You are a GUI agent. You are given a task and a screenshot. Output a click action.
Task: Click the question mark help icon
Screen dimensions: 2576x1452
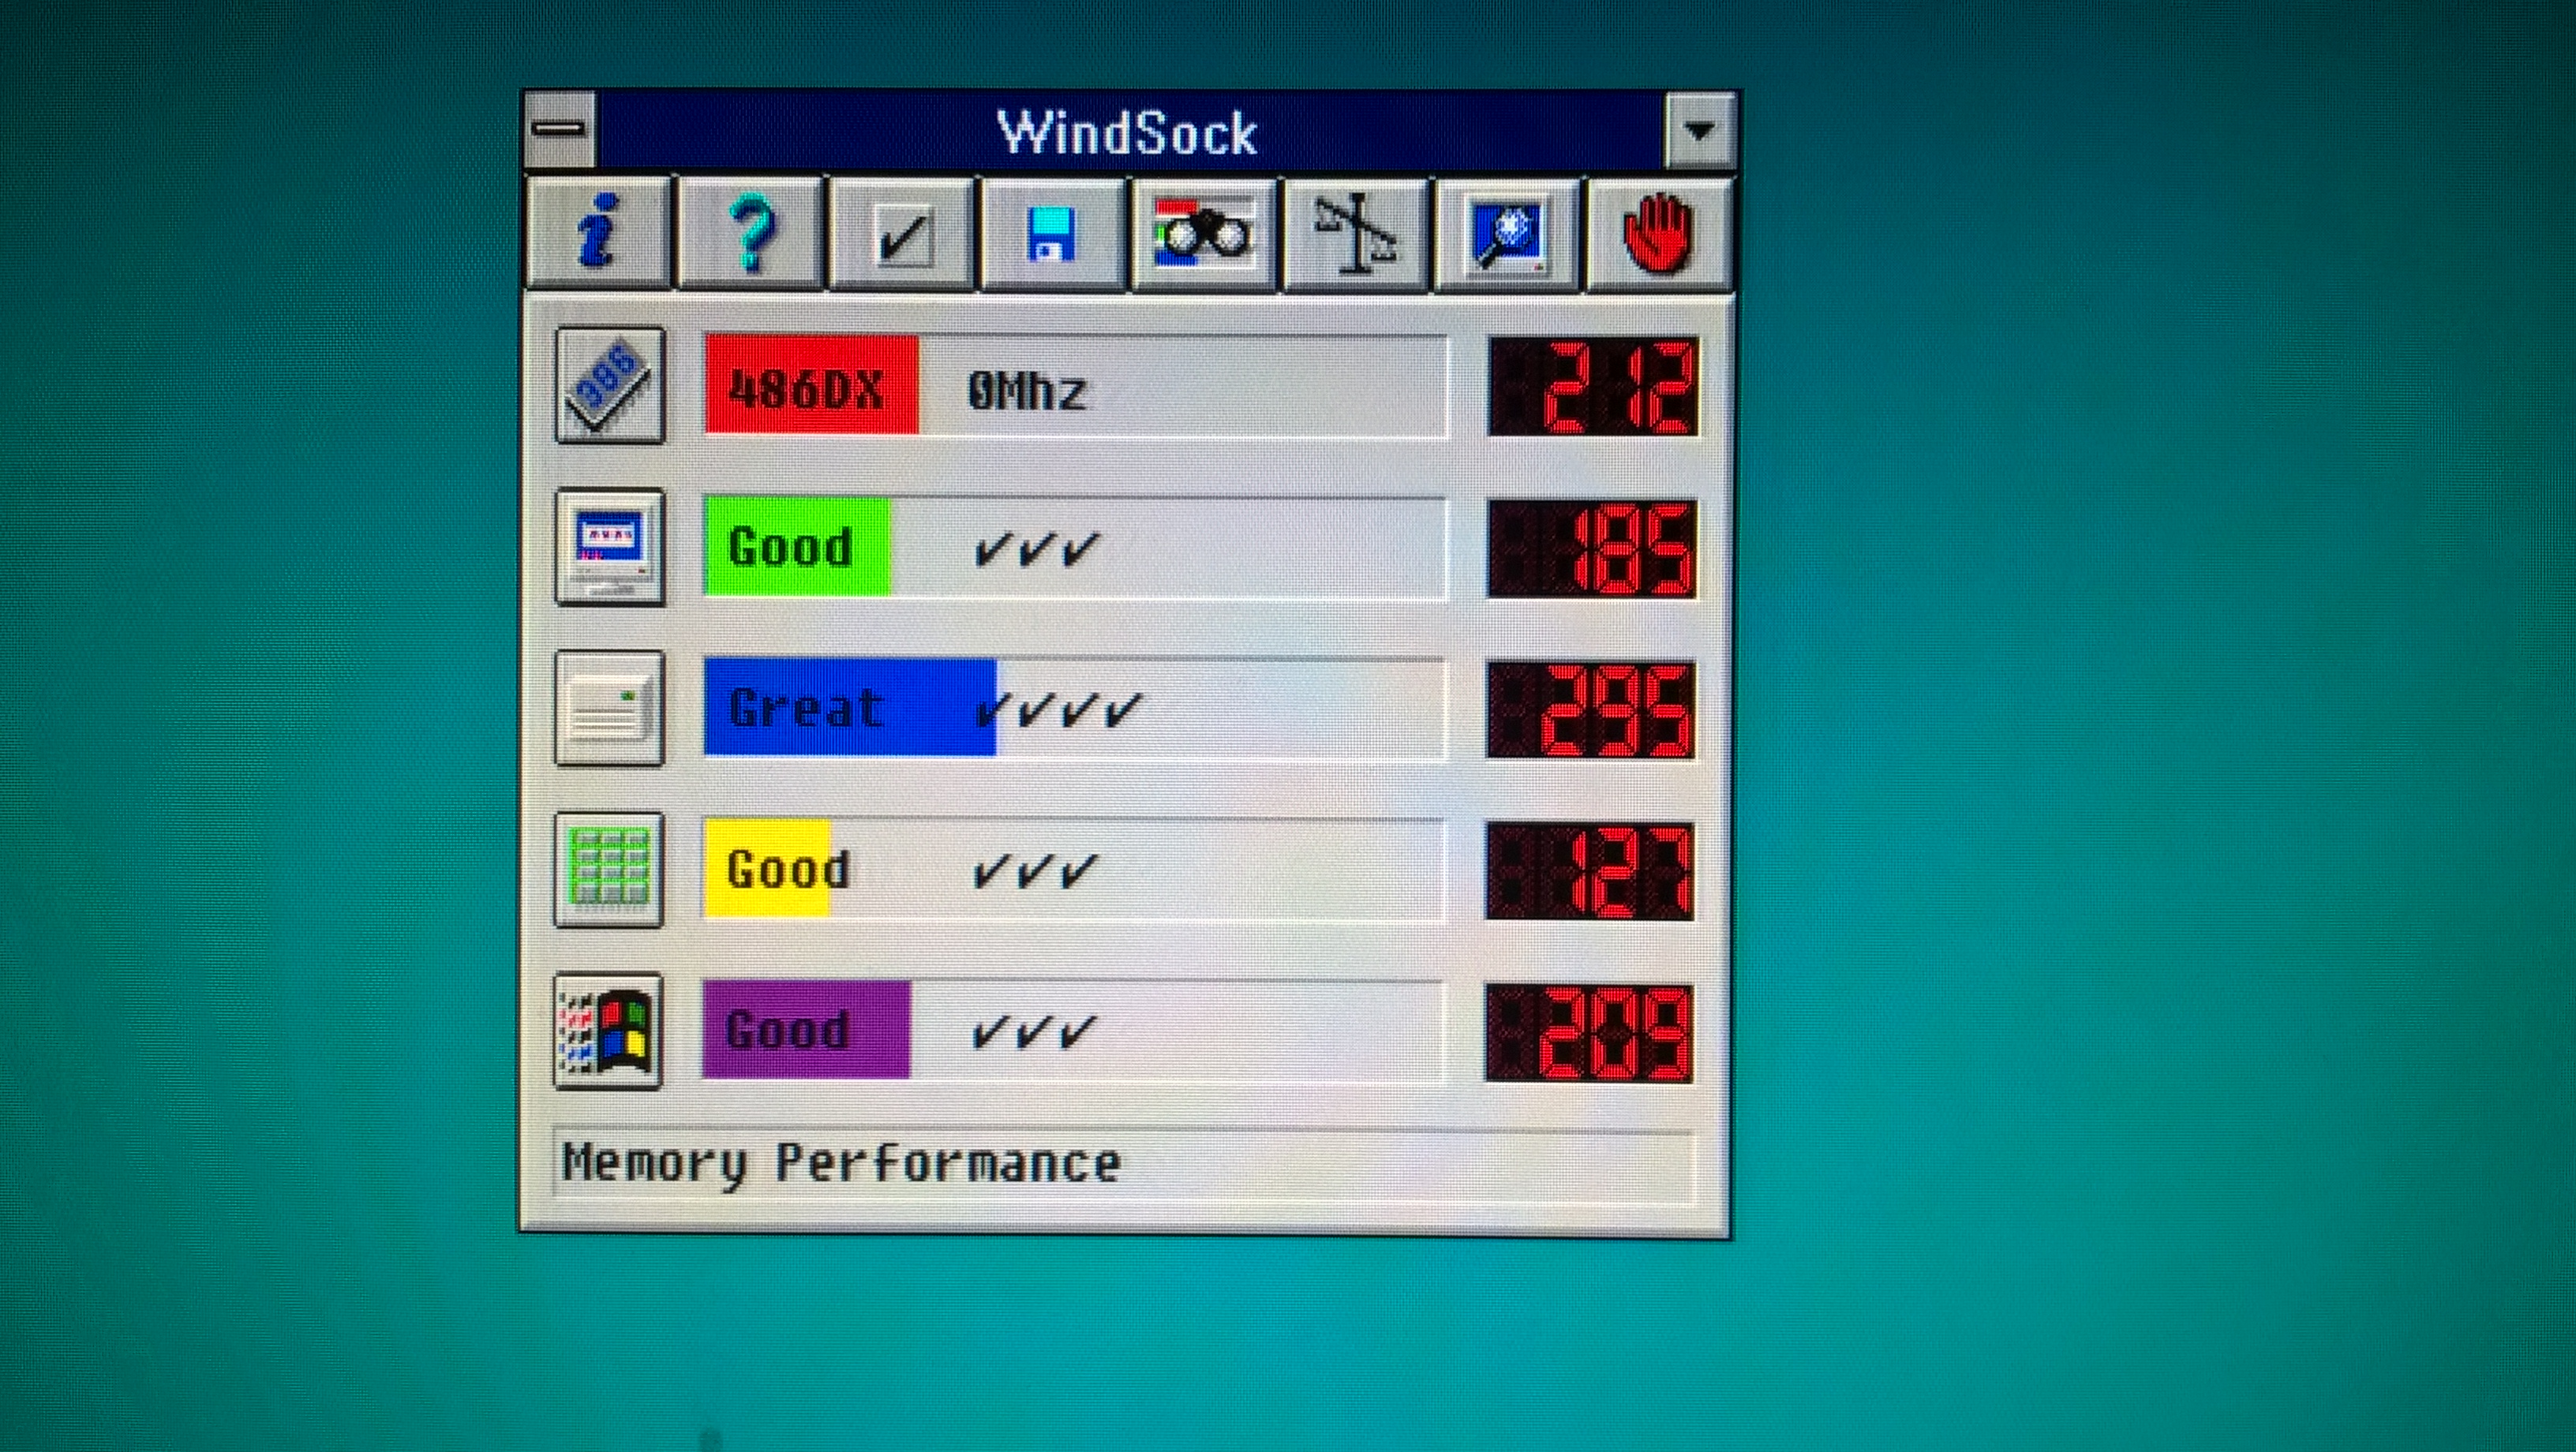pos(751,234)
